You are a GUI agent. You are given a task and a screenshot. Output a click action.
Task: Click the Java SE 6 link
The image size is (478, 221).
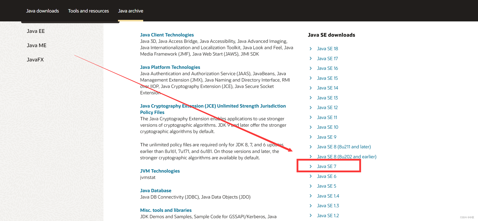pos(327,176)
